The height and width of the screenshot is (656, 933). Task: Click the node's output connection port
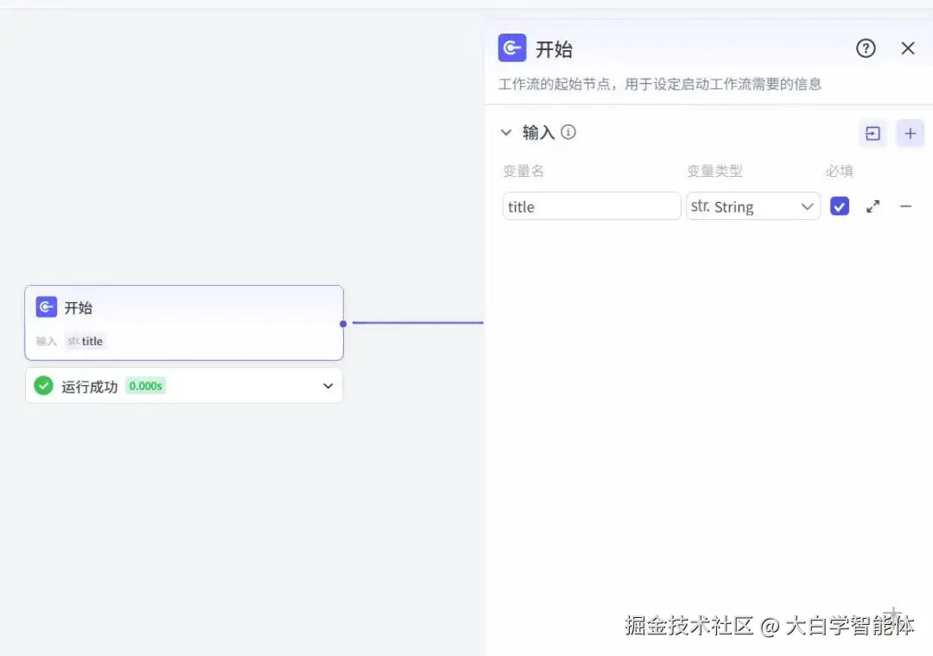point(343,324)
